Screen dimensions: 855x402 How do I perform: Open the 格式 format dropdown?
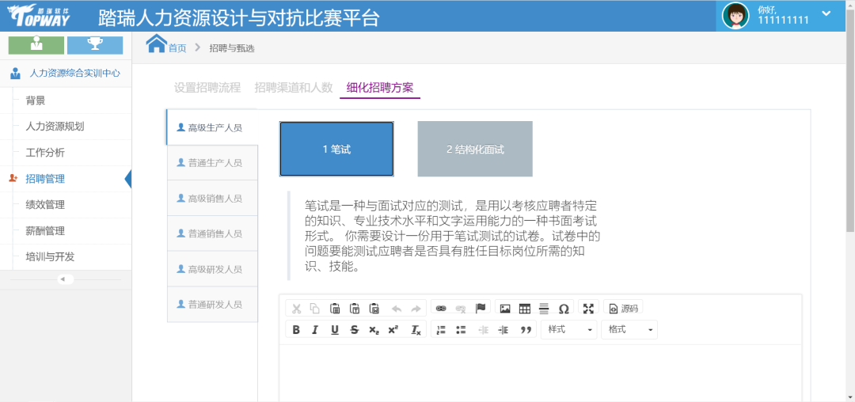pos(629,330)
